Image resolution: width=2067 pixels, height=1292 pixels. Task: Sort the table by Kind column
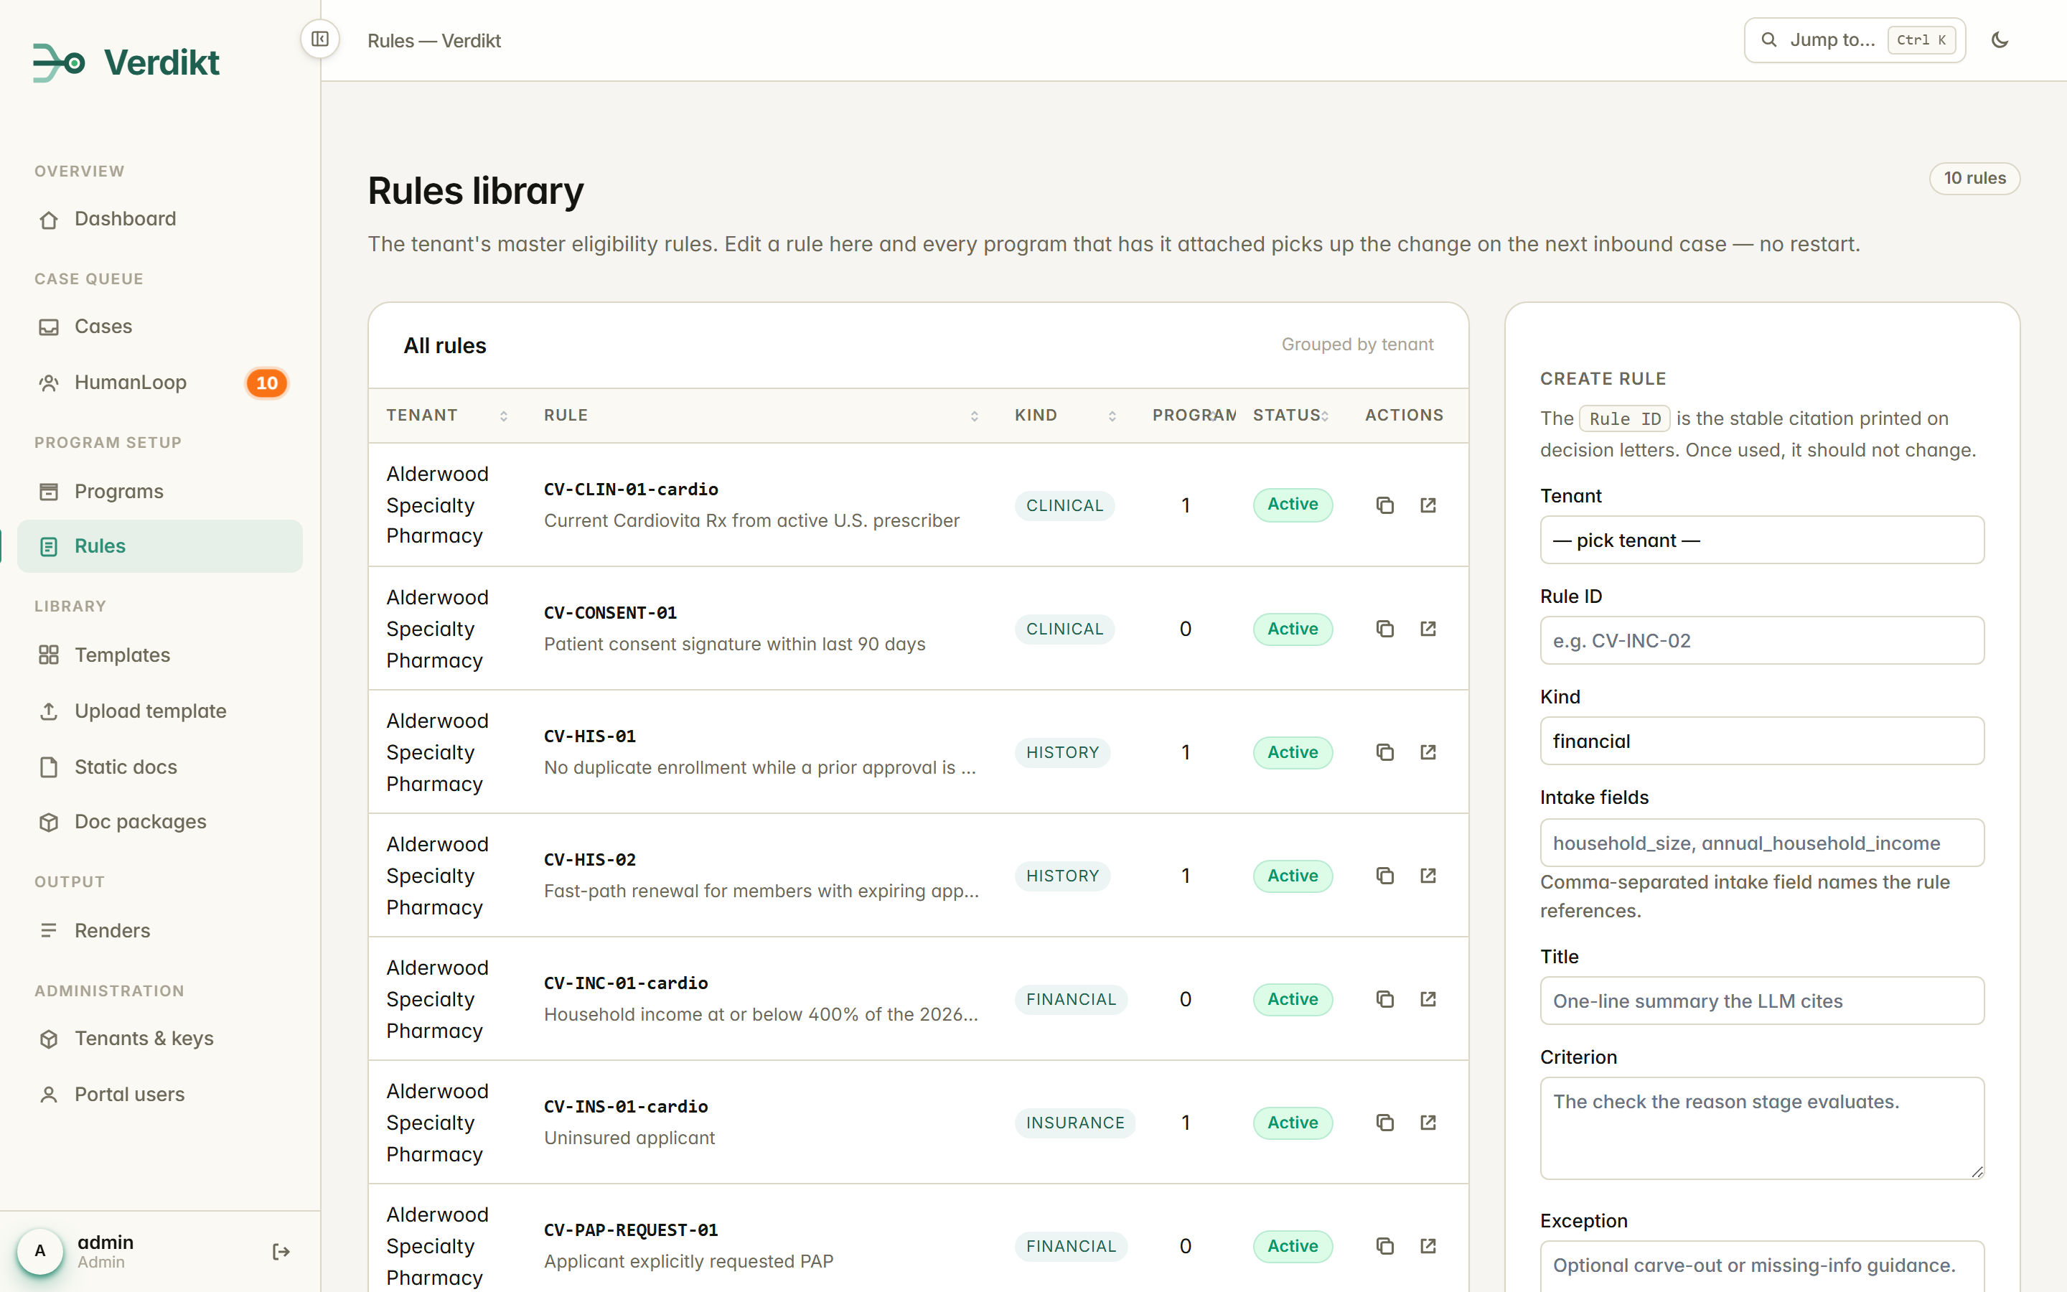pyautogui.click(x=1065, y=416)
